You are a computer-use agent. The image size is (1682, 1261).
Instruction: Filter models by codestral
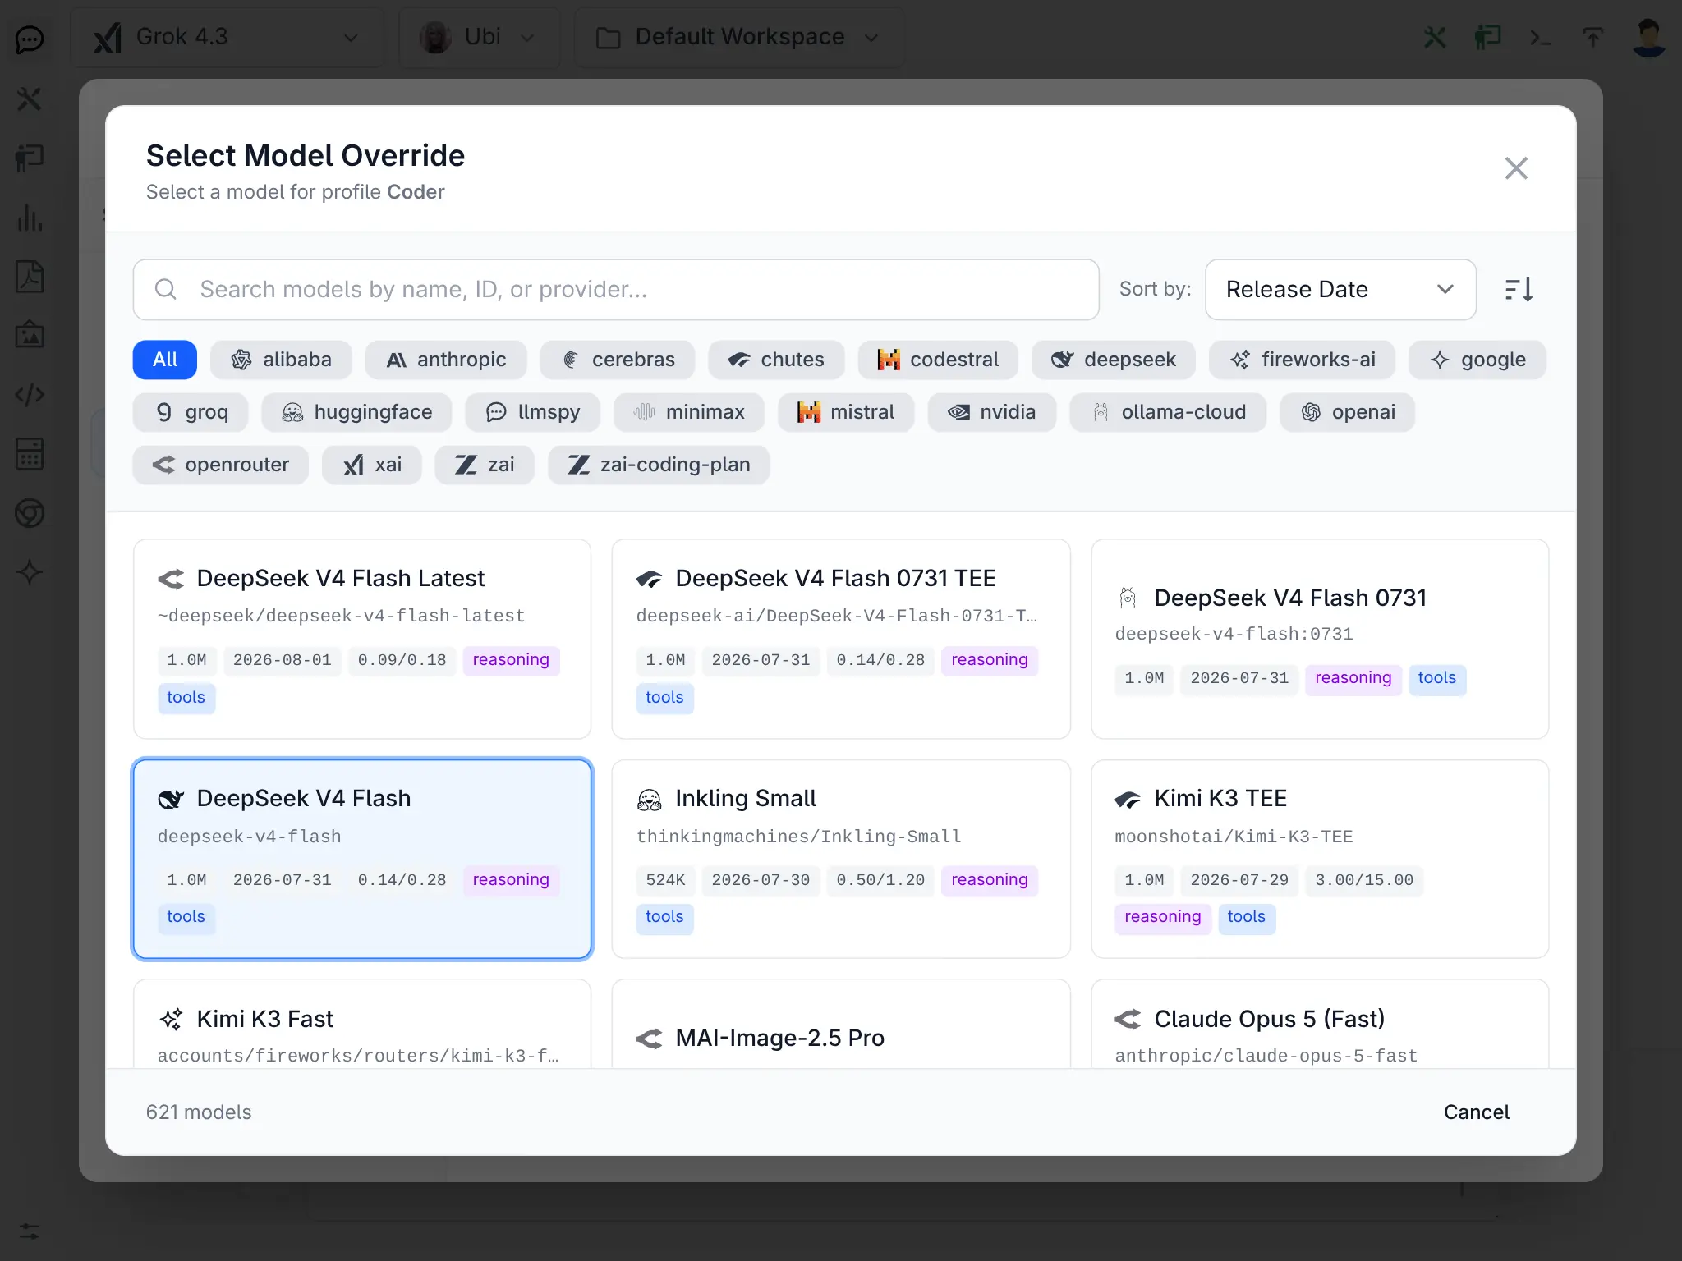click(x=938, y=360)
